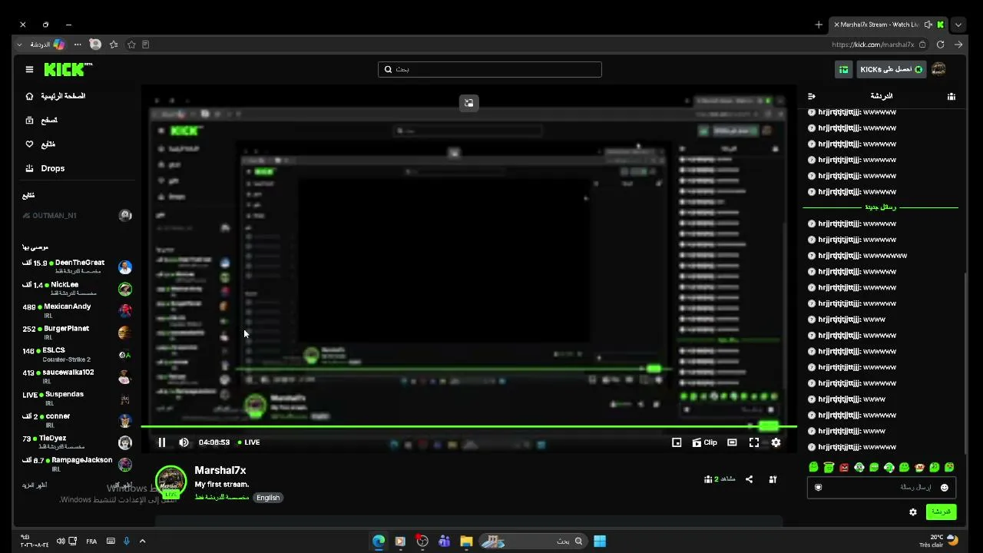Send the chat message button
Image resolution: width=983 pixels, height=553 pixels.
coord(941,512)
